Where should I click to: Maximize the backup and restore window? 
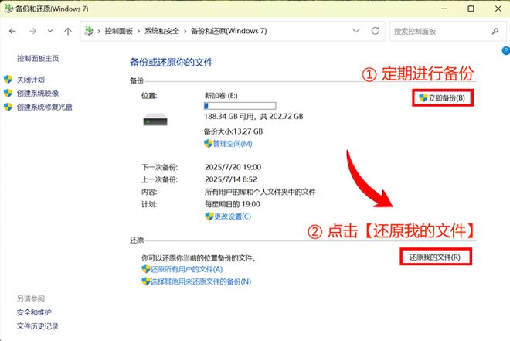pos(471,9)
